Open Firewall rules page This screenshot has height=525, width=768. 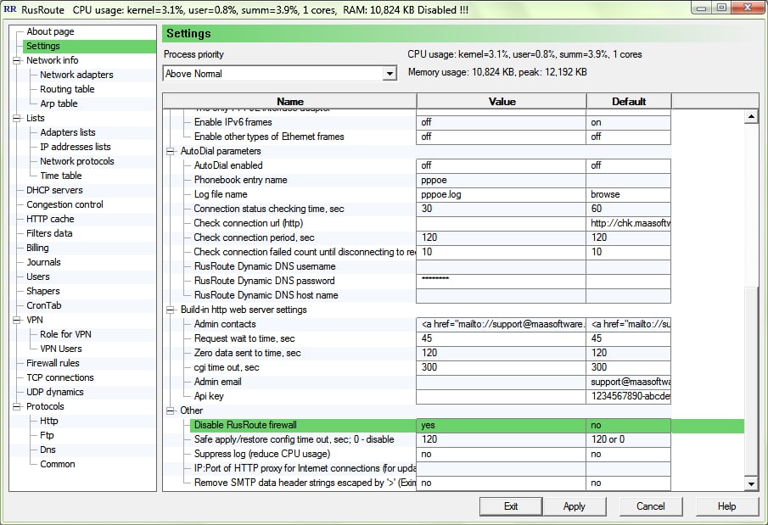point(53,363)
